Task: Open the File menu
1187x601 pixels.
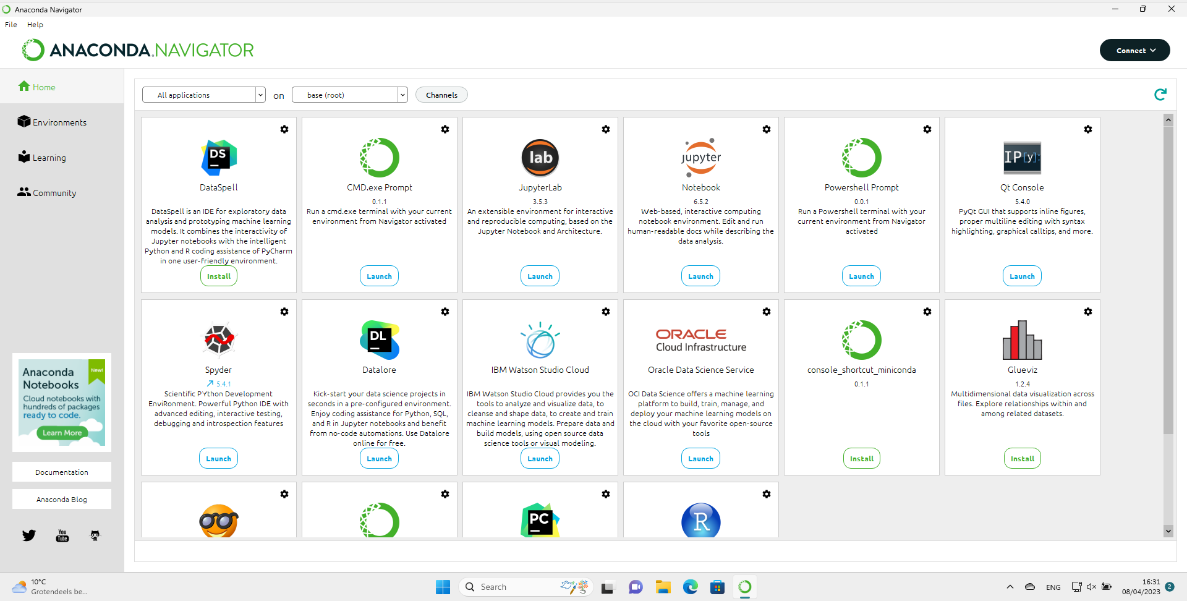Action: pos(11,25)
